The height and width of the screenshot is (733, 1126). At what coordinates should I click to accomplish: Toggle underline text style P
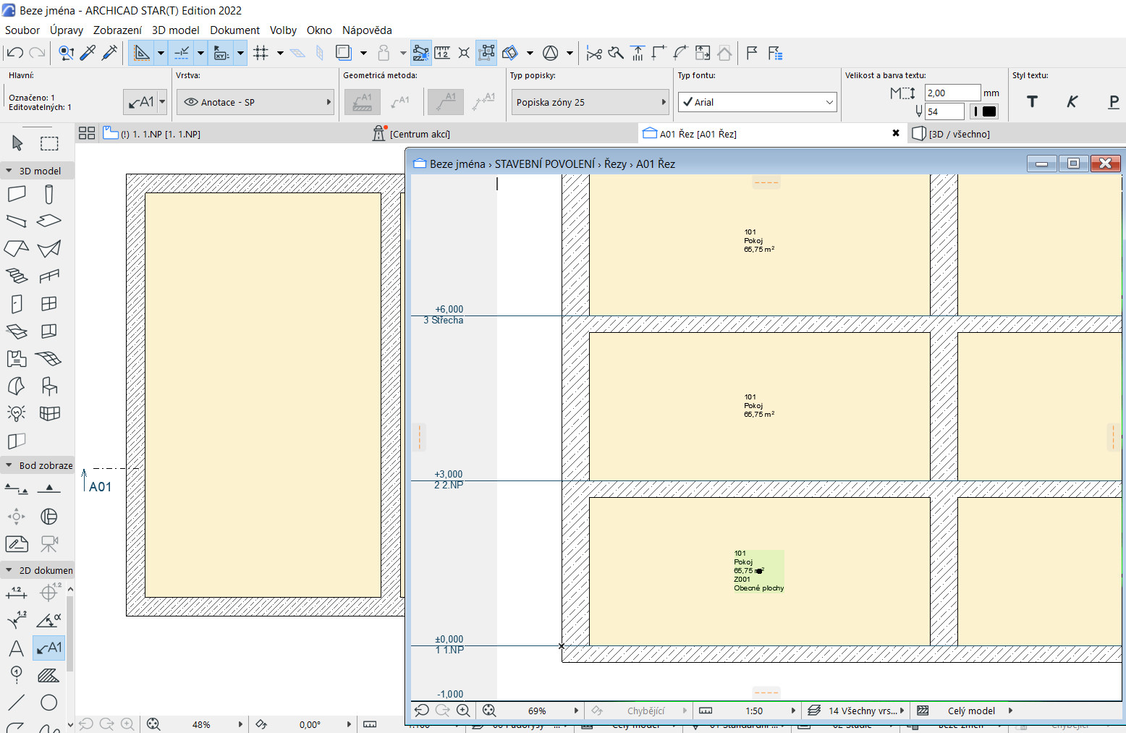click(x=1113, y=102)
